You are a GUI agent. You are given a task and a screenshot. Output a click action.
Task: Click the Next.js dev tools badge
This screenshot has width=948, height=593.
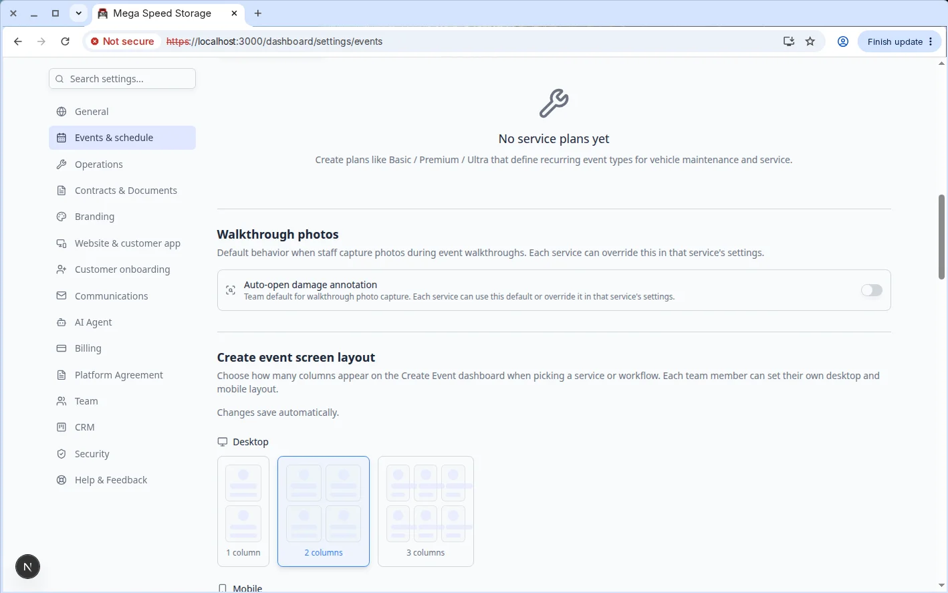(27, 567)
